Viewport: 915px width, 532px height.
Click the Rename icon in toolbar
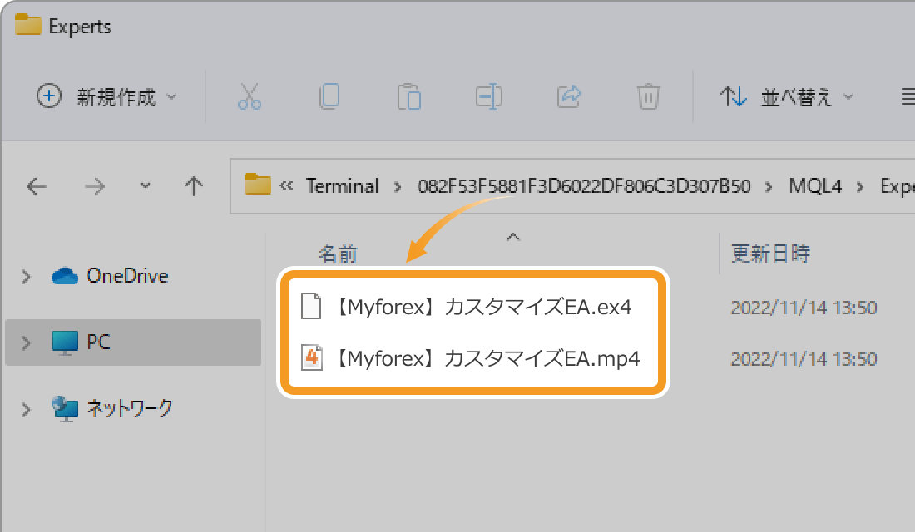[x=488, y=96]
